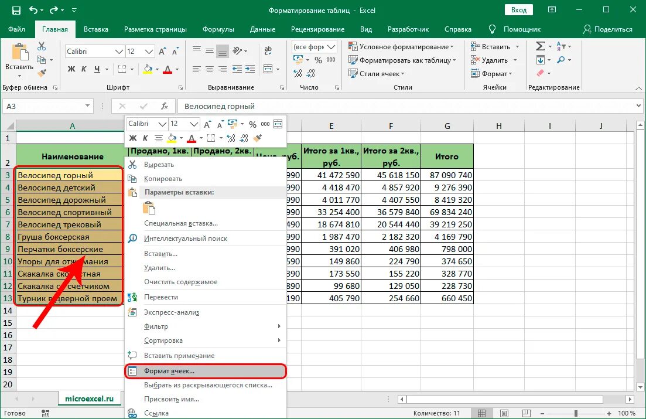
Task: Choose Формат ячеек from the context menu
Action: coord(205,371)
